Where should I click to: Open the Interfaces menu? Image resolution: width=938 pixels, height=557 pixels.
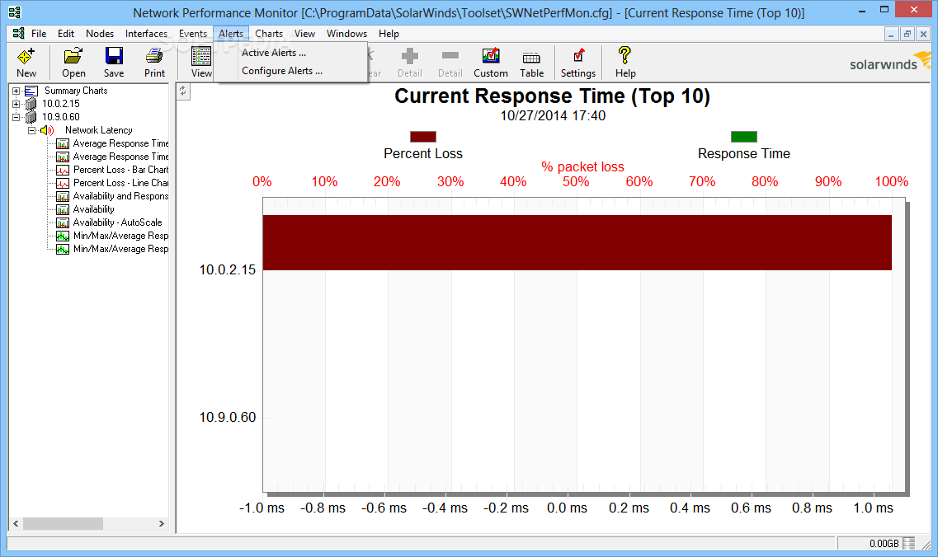tap(147, 34)
